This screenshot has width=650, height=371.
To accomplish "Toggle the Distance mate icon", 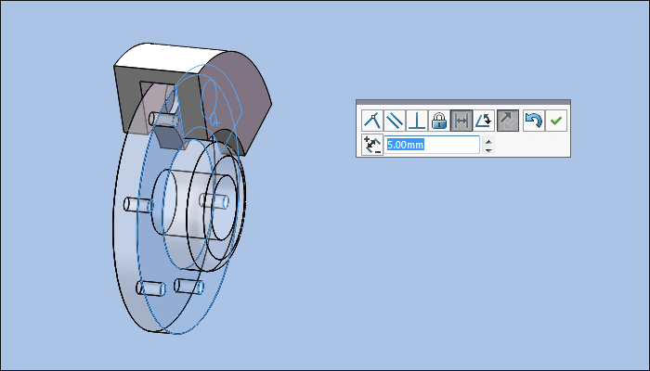I will tap(461, 121).
